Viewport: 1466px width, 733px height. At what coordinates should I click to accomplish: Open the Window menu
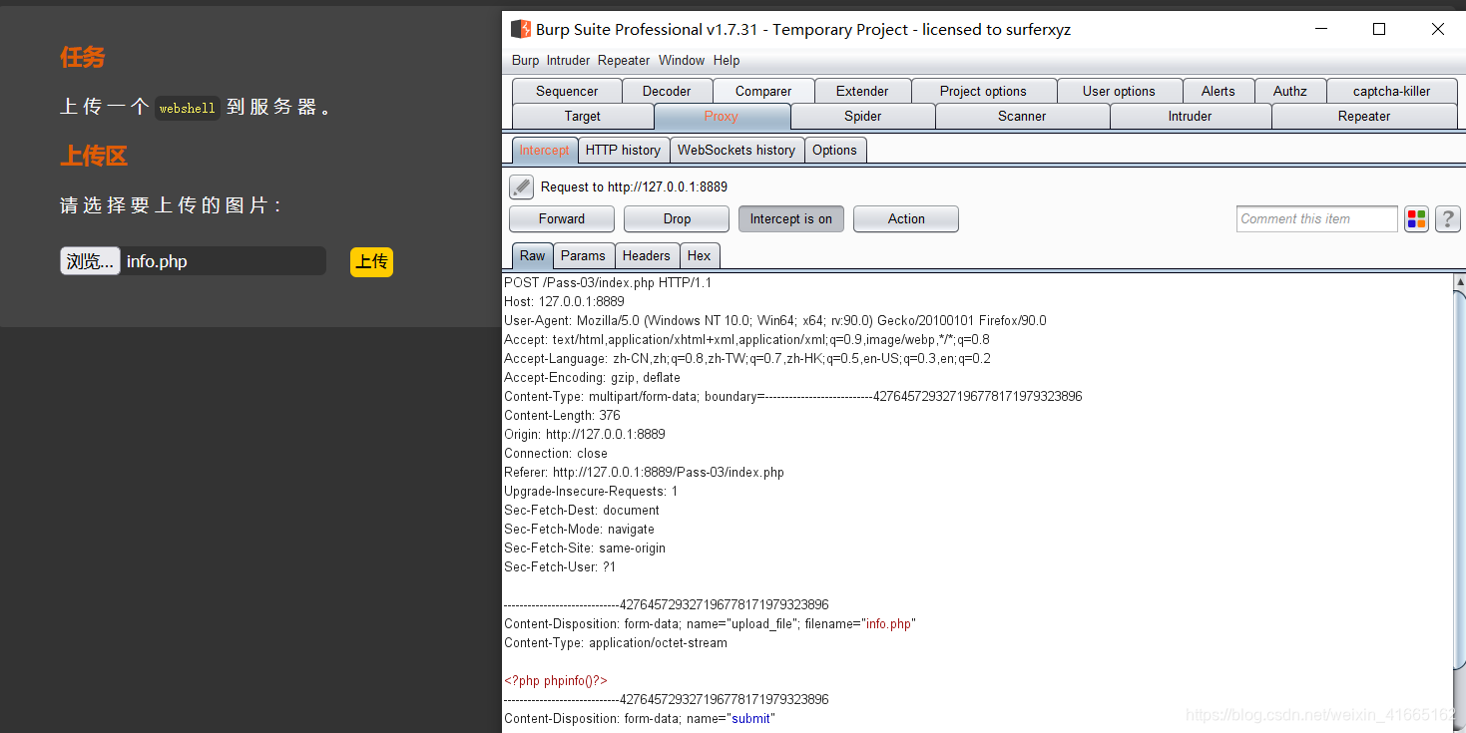[x=682, y=61]
